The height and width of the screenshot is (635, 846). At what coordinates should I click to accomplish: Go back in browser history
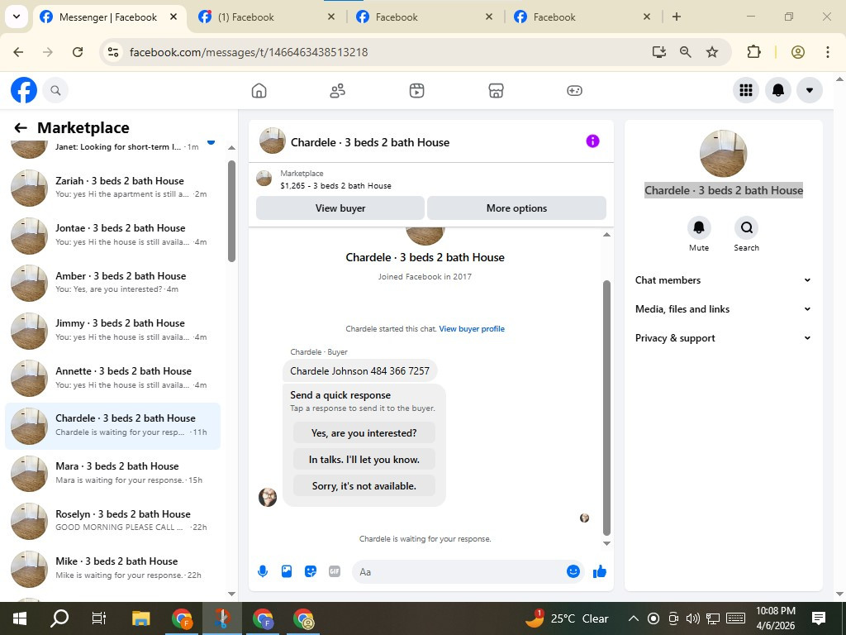(x=18, y=52)
